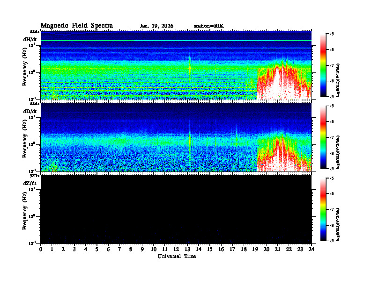Click hour 11 on Universal Time axis

coord(164,250)
